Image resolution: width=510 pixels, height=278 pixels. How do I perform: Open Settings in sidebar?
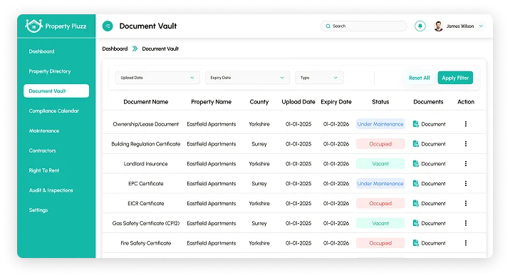click(x=38, y=210)
